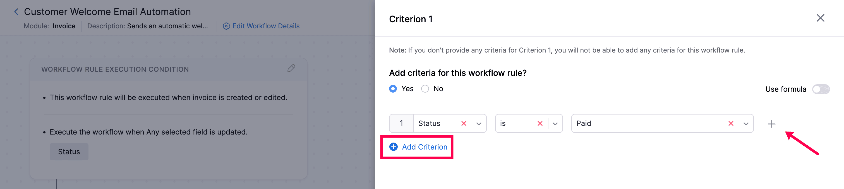Screen dimensions: 844x189
Task: Click the plus icon to add another condition row
Action: (x=772, y=123)
